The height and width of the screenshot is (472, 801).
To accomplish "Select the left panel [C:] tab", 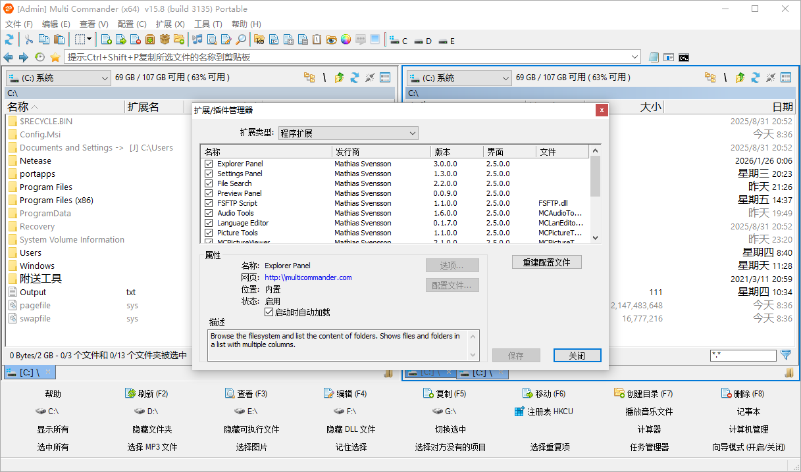I will [28, 372].
